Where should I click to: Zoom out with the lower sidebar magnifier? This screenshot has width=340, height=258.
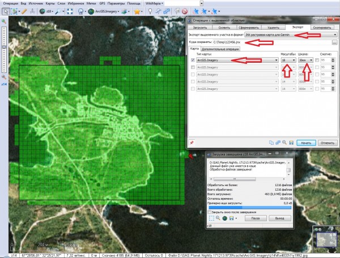[4, 77]
